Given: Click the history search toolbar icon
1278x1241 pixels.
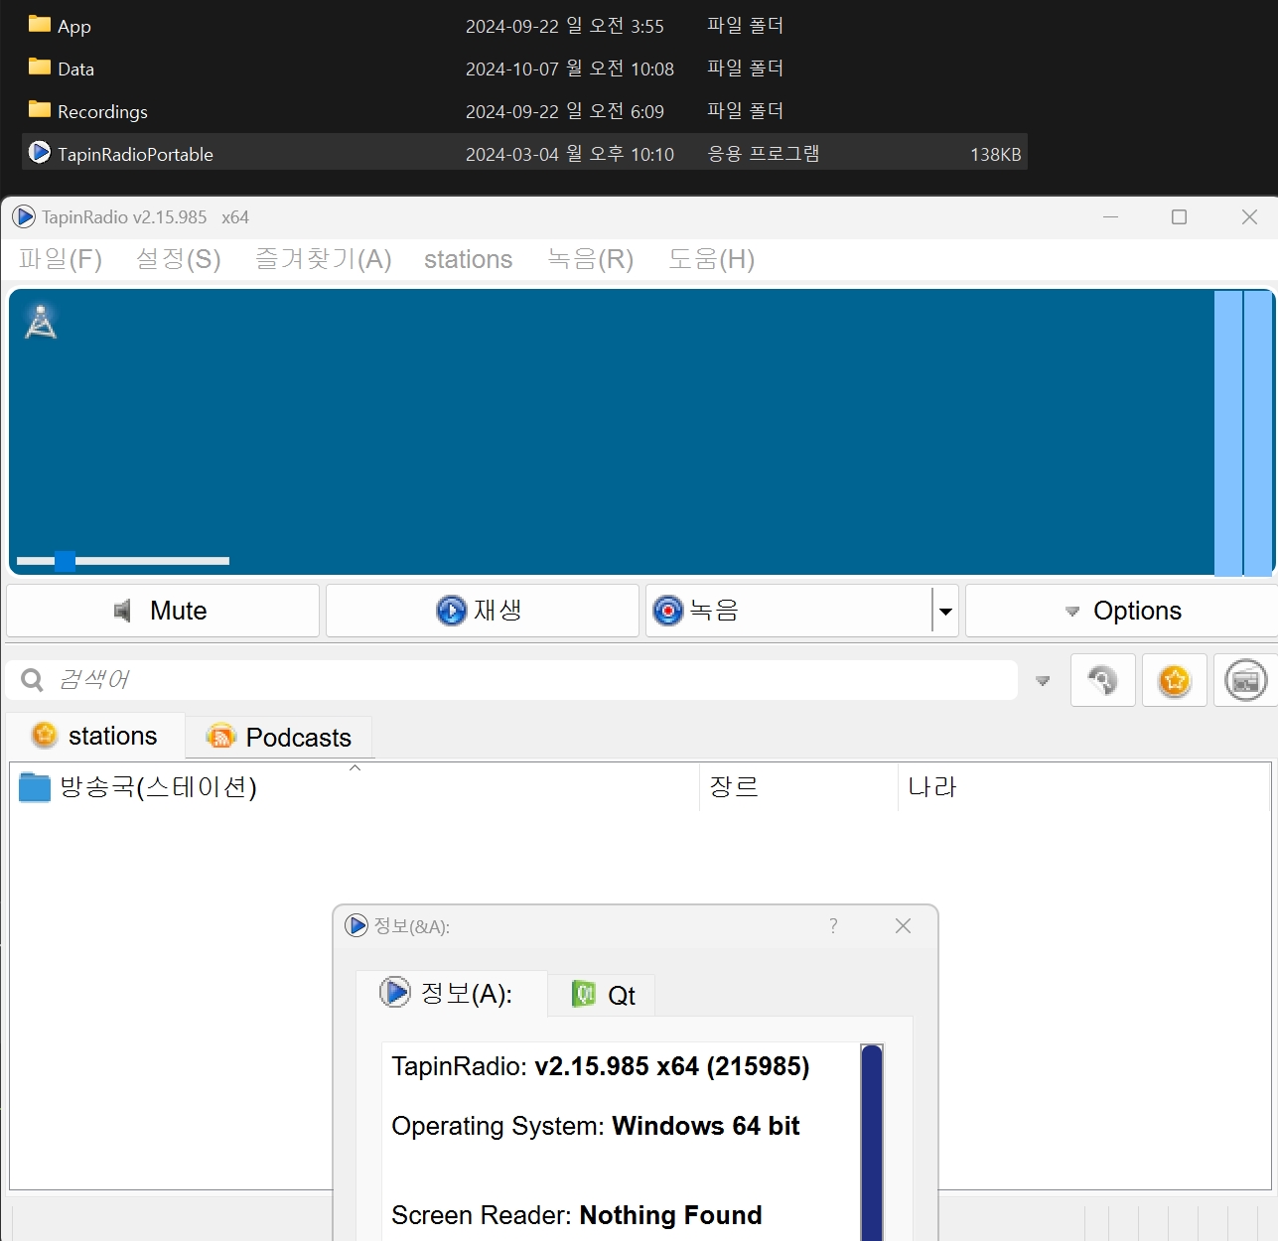Looking at the screenshot, I should (1103, 680).
